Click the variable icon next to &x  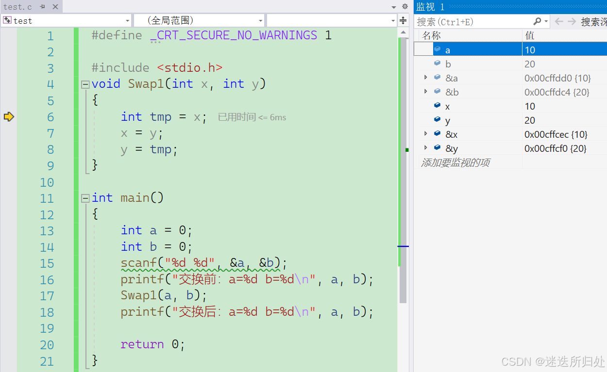[437, 134]
